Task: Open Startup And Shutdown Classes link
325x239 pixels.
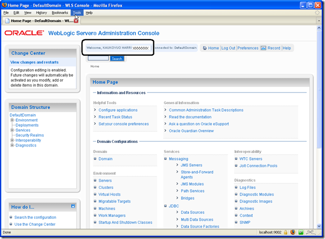Action: [125, 222]
